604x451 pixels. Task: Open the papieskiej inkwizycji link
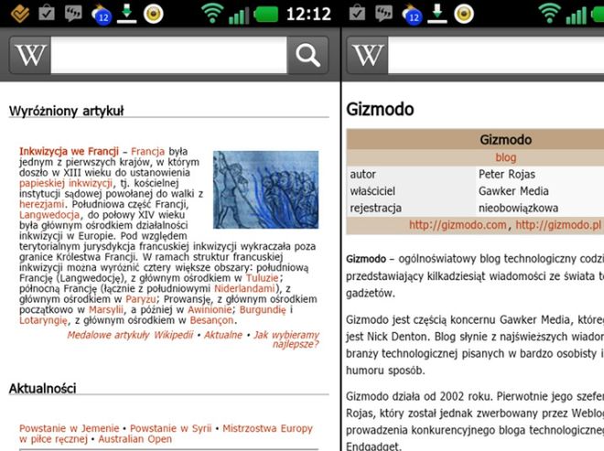(x=66, y=183)
